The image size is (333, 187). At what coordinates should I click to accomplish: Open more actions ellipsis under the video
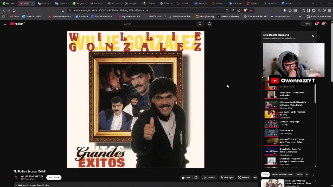(255, 177)
